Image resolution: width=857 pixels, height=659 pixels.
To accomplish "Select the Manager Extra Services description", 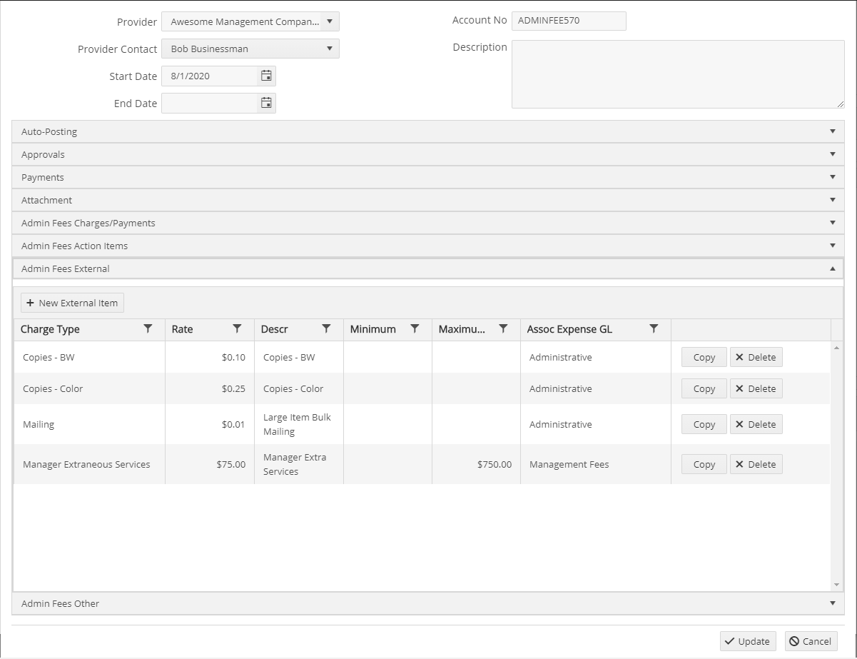I will [299, 464].
